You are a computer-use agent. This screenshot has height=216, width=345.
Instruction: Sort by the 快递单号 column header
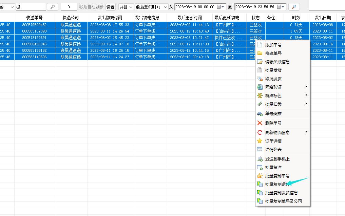[x=34, y=18]
